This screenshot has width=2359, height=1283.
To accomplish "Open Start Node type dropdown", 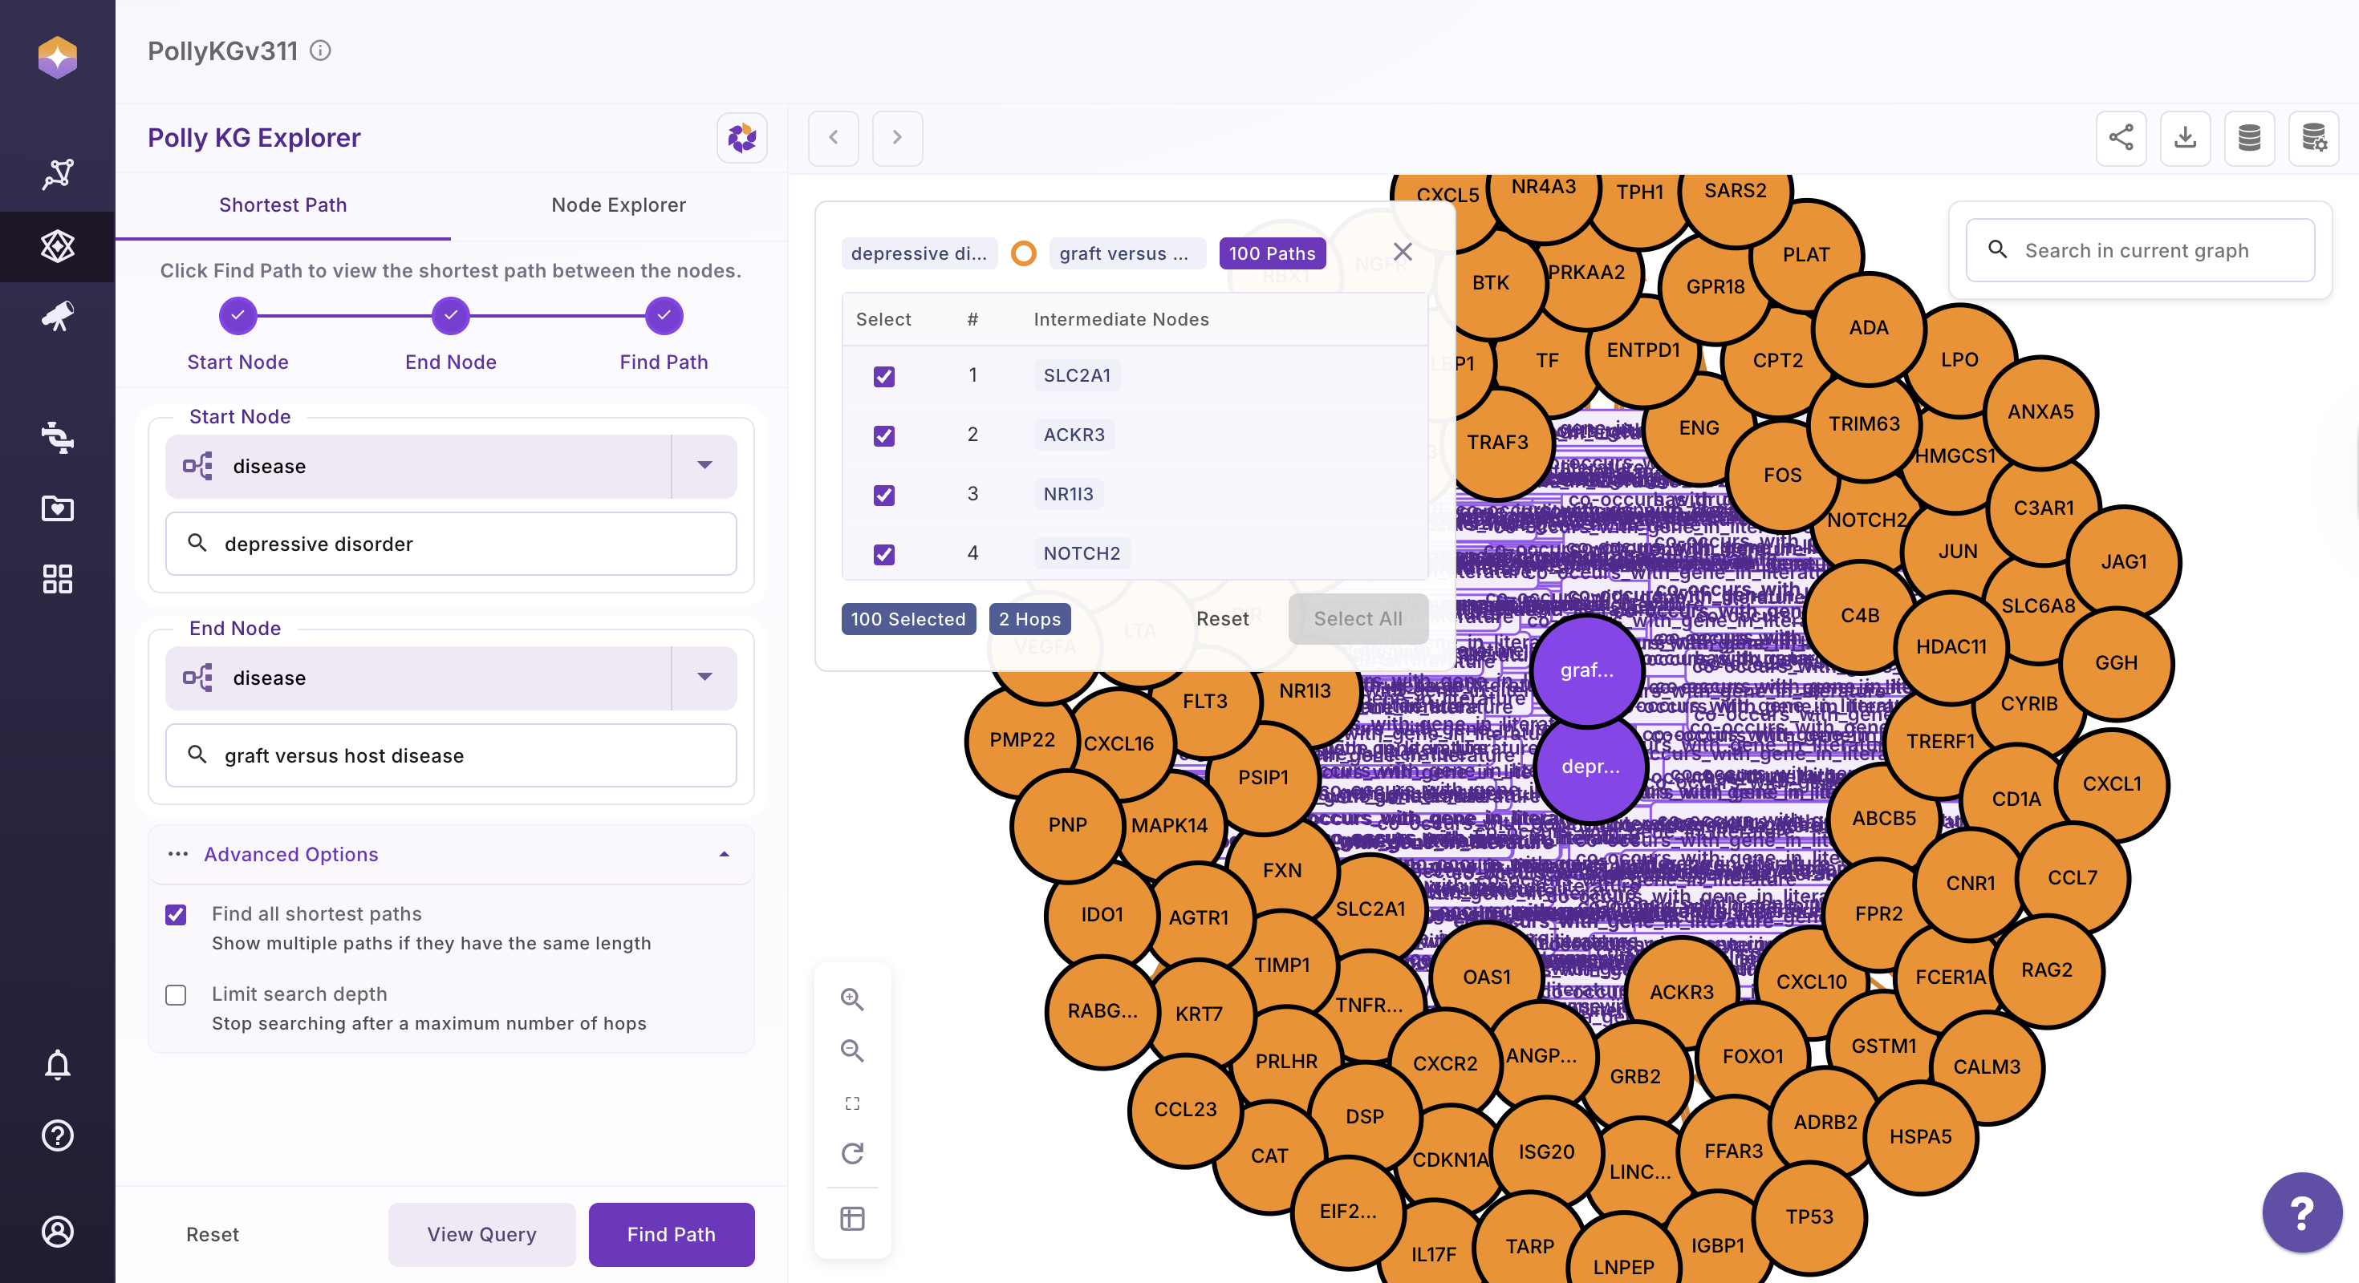I will [x=704, y=466].
